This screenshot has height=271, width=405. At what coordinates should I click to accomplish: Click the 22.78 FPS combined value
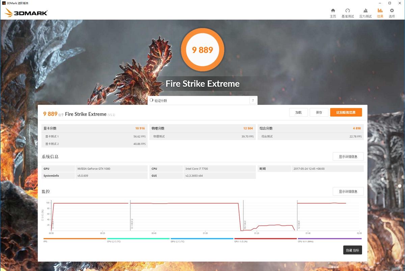355,137
